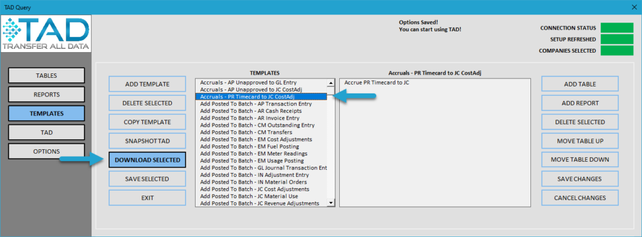This screenshot has height=237, width=642.
Task: Click the MOVE TABLE UP button
Action: click(580, 141)
